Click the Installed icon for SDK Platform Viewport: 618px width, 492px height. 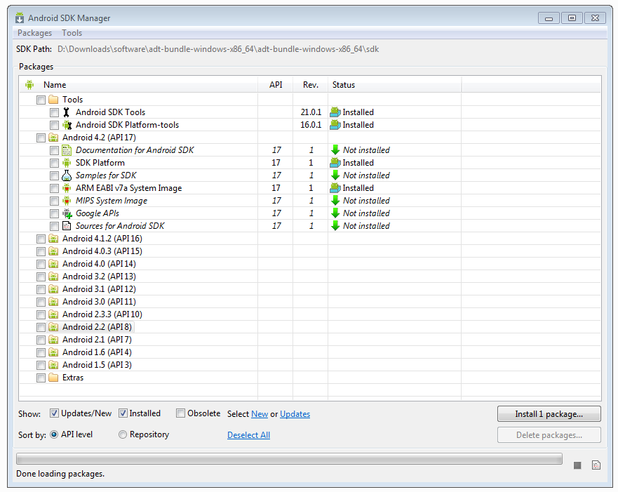(335, 163)
